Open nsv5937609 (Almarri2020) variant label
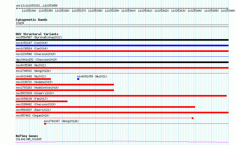This screenshot has width=236, height=145. tap(35, 93)
